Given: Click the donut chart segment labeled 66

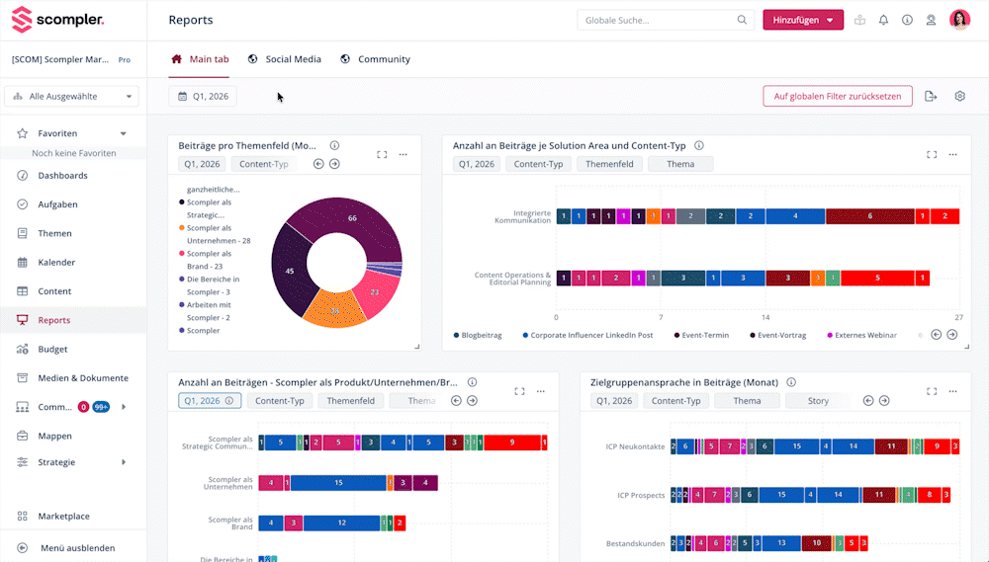Looking at the screenshot, I should pyautogui.click(x=353, y=217).
